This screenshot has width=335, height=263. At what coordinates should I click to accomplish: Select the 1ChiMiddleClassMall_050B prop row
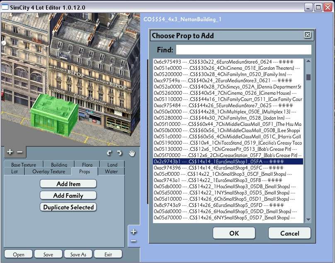pyautogui.click(x=228, y=130)
